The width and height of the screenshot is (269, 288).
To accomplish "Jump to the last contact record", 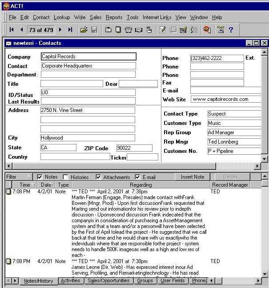I will 70,30.
